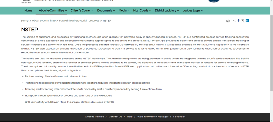Click bullet 'Enables serving of Notice/Summons in electronic form'
273x122 pixels.
coord(56,77)
